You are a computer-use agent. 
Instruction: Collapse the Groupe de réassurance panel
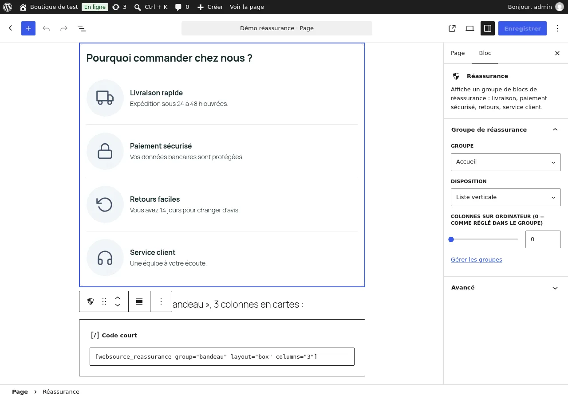(506, 129)
